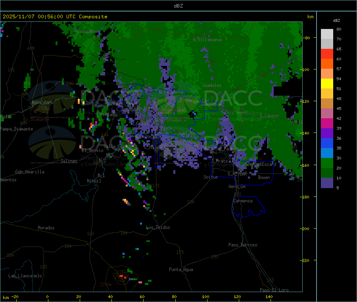Click the yellow swatch in the dBZ legend
The height and width of the screenshot is (302, 357).
point(327,84)
